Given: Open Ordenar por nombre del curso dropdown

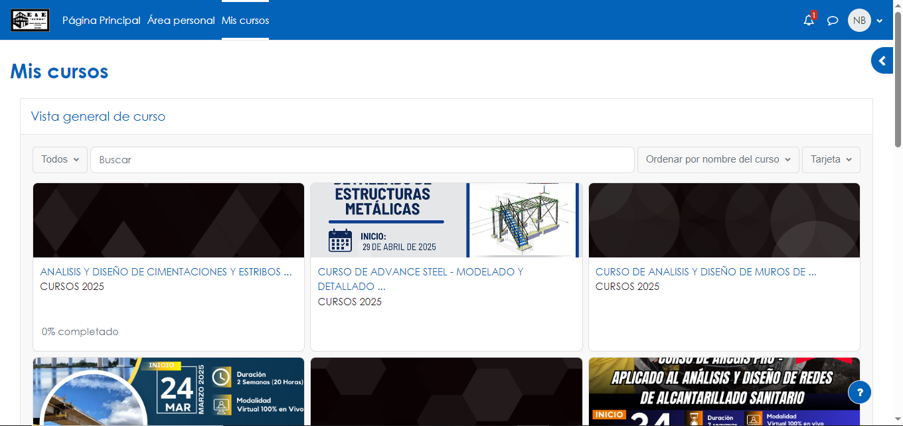Looking at the screenshot, I should coord(718,160).
